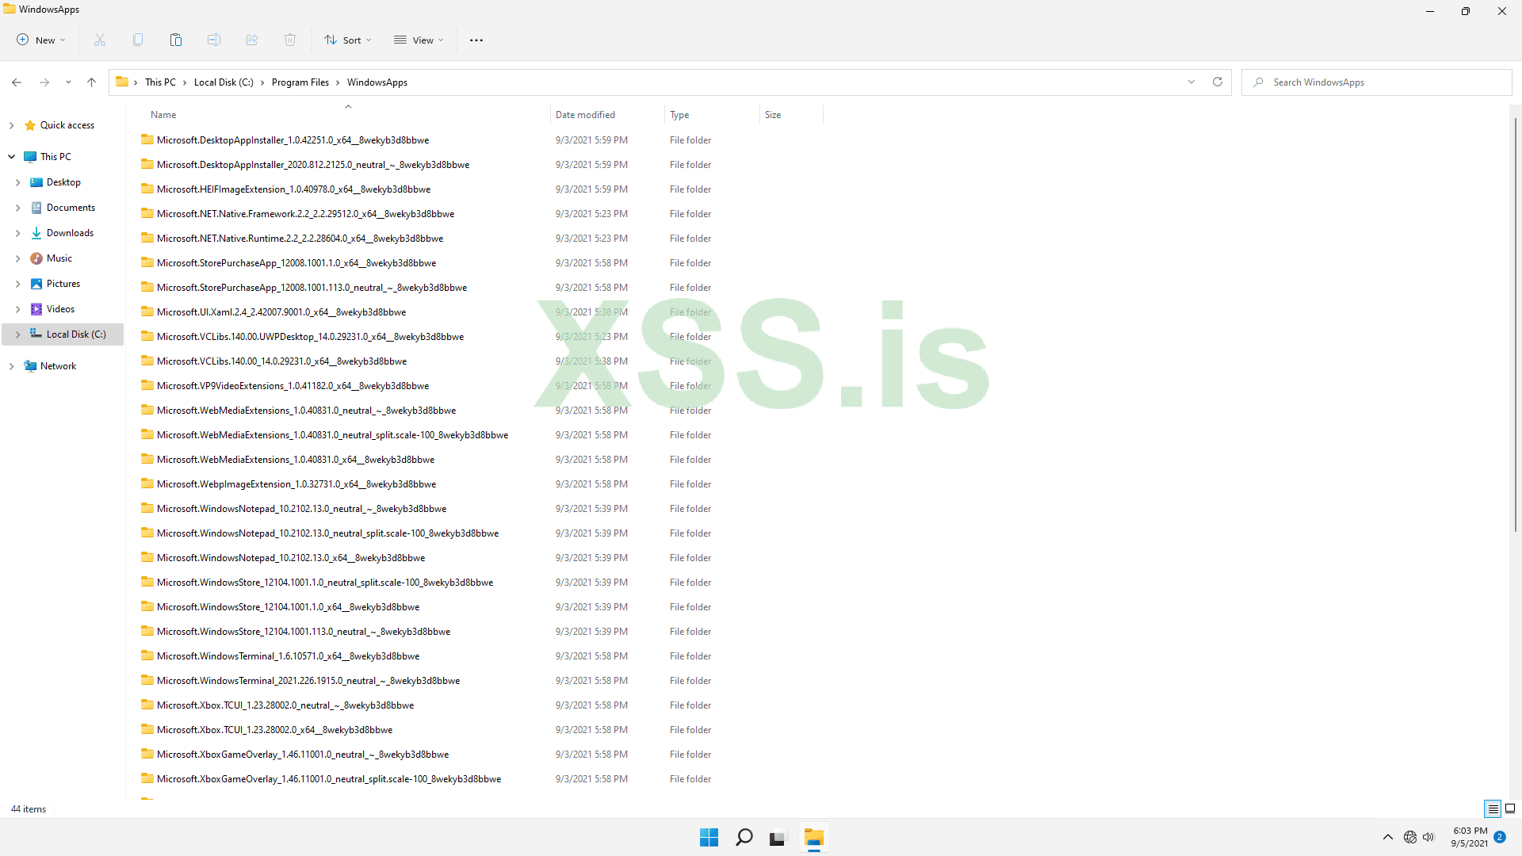Click the Cut scissors icon in toolbar
This screenshot has width=1522, height=856.
pos(100,40)
